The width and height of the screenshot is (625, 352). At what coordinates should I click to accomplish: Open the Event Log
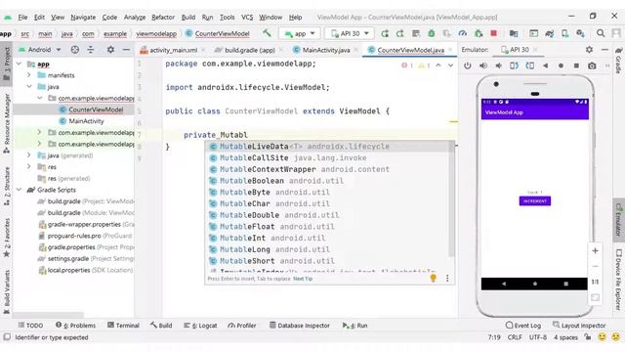pyautogui.click(x=523, y=326)
